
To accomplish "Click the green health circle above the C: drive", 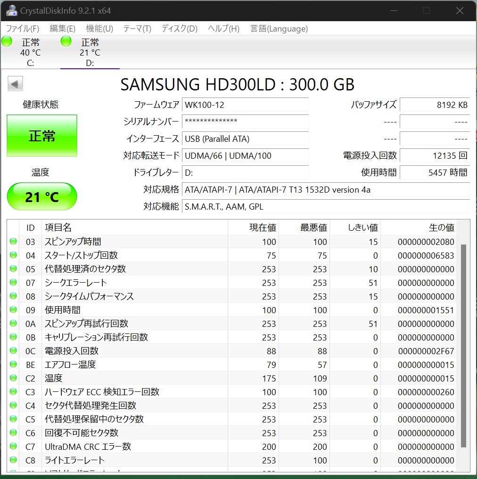I will click(x=7, y=41).
